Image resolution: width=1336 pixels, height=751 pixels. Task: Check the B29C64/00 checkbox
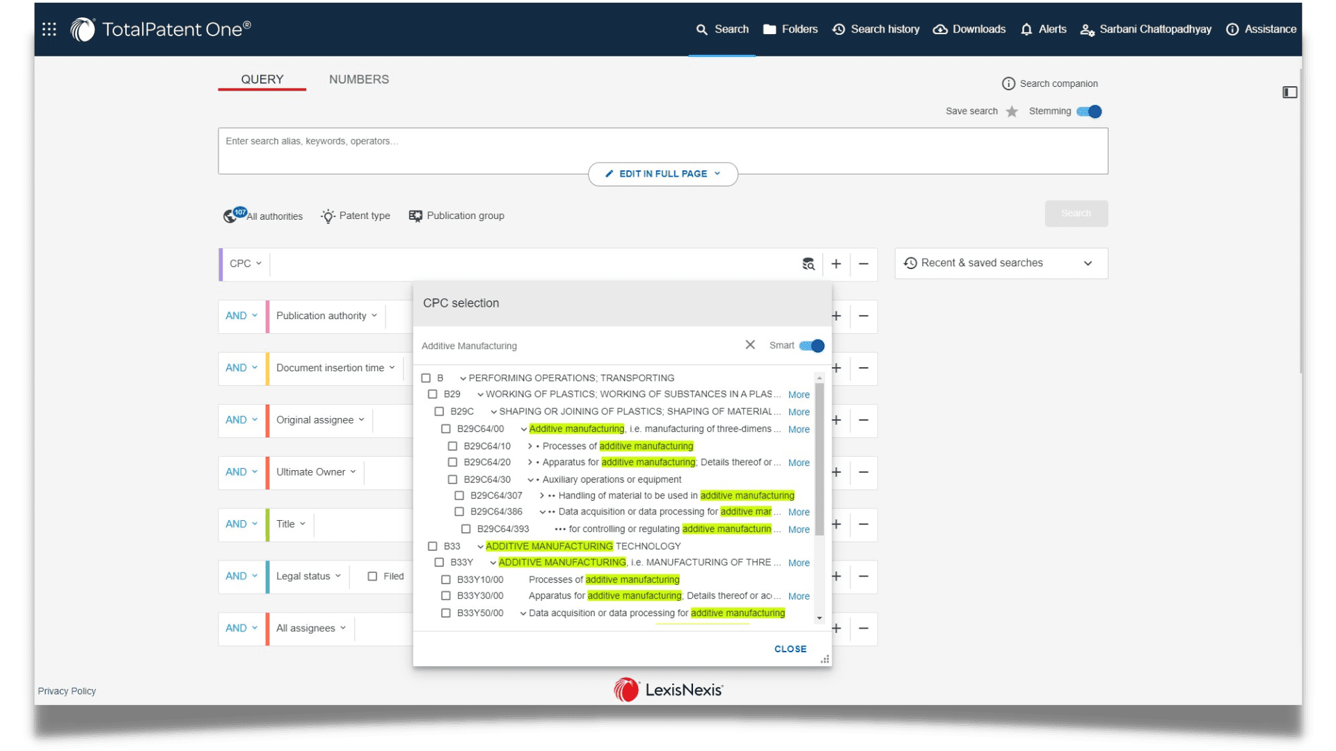(x=446, y=429)
